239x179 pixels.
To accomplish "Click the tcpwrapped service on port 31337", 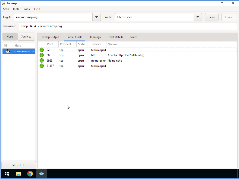I will pyautogui.click(x=98, y=66).
